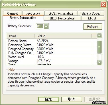Select the Designed Capacity row
108x105 pixels.
click(x=52, y=49)
